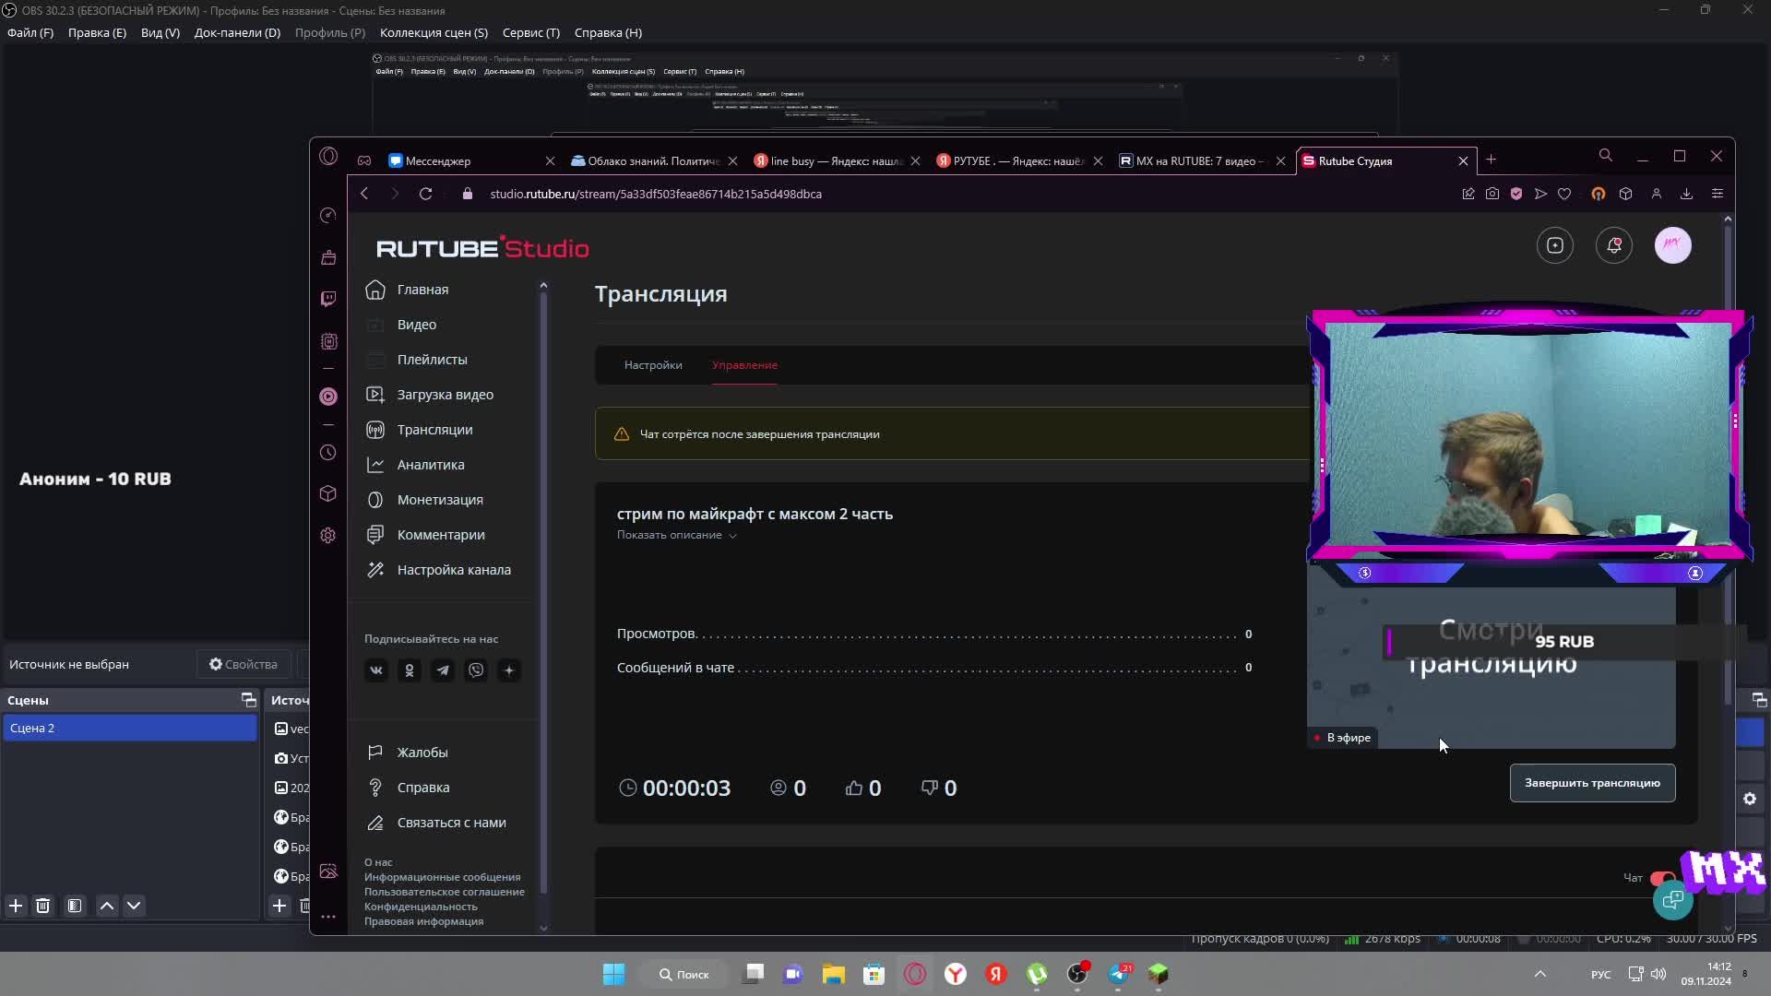This screenshot has height=996, width=1771.
Task: Click the add video button in Rutube header
Action: pyautogui.click(x=1555, y=245)
